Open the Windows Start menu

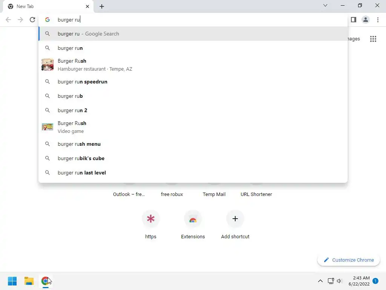(12, 281)
